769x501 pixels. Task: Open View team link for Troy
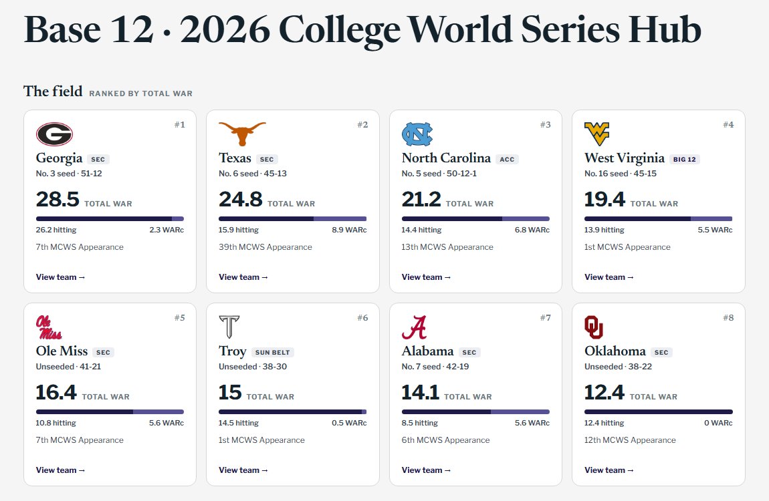click(x=243, y=470)
